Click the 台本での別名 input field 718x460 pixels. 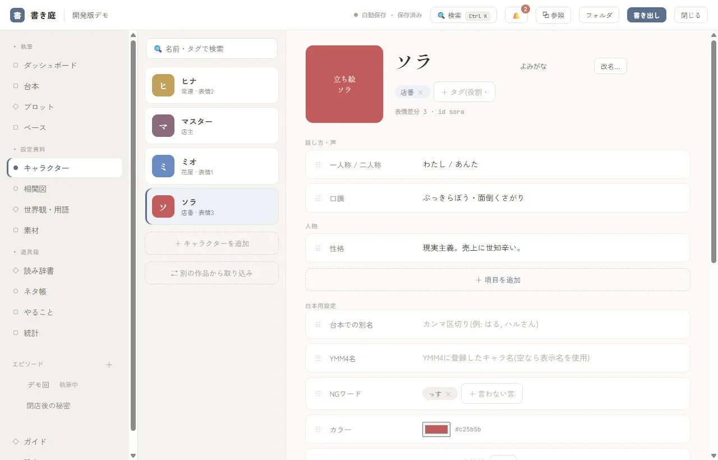coord(552,324)
